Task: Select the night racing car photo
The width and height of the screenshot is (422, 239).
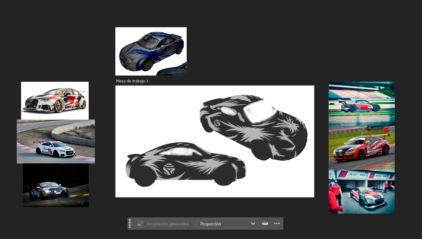Action: coord(56,185)
